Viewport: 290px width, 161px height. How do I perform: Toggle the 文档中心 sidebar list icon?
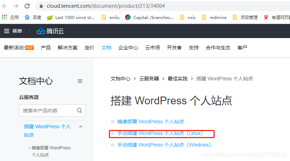(x=80, y=81)
